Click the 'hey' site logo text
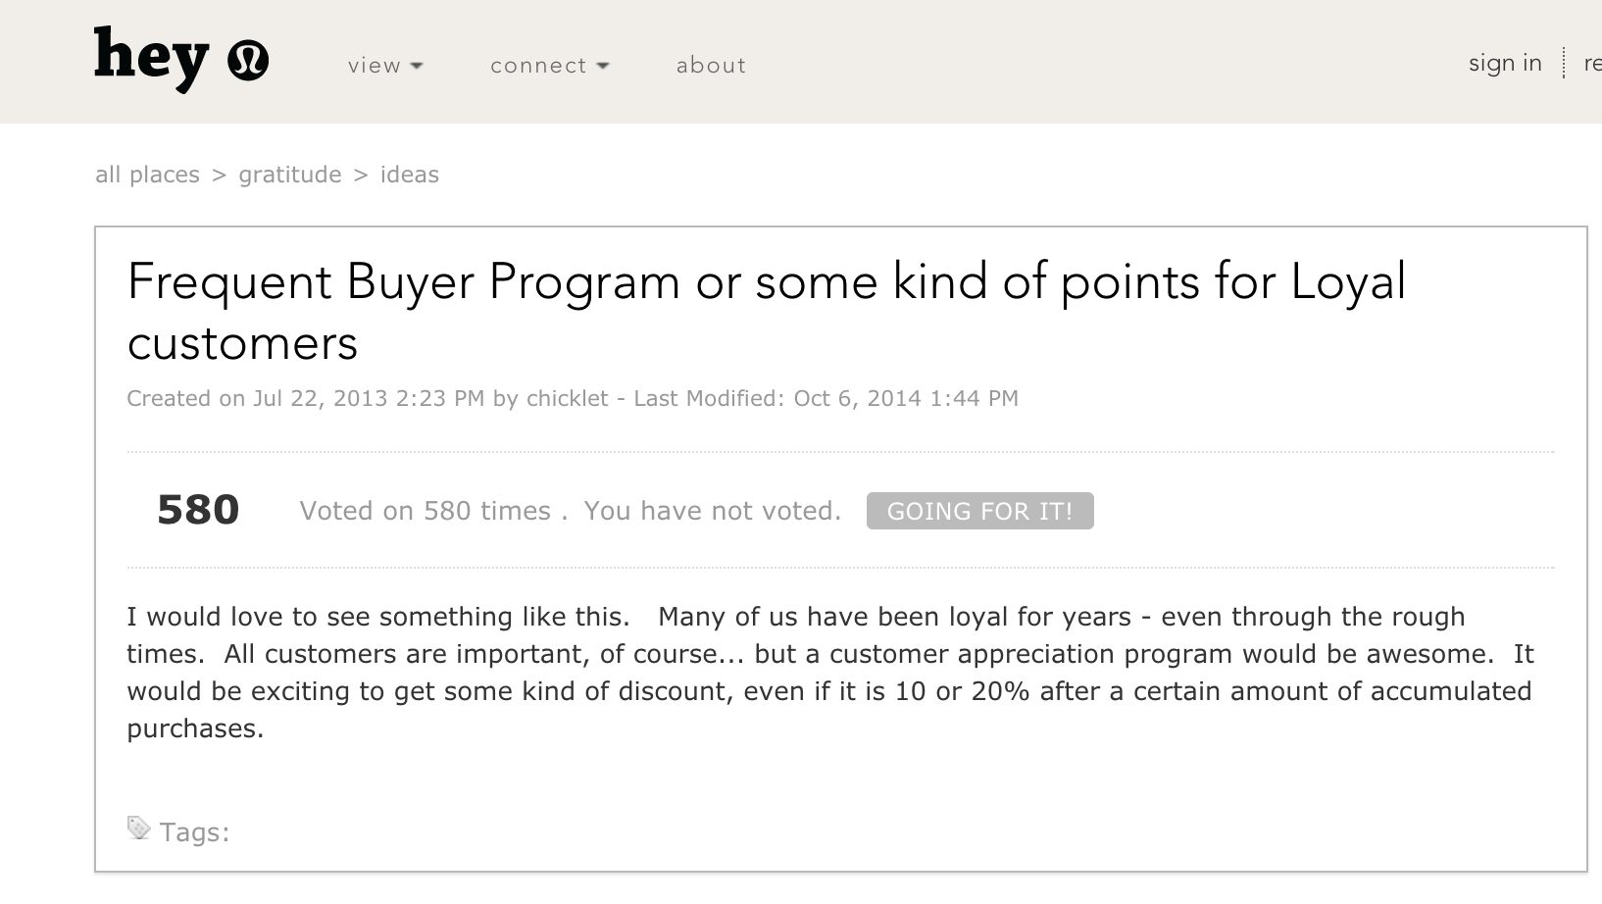1602x904 pixels. pyautogui.click(x=151, y=58)
